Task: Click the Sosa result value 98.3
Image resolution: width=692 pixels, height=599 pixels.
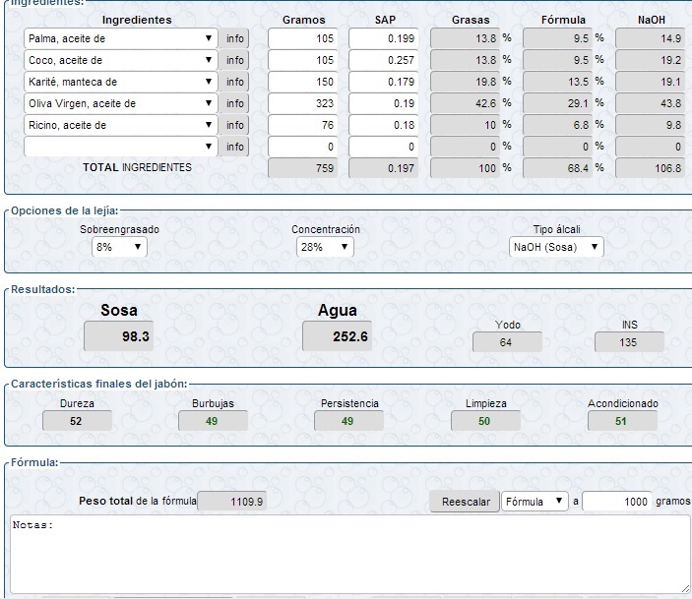Action: point(119,336)
